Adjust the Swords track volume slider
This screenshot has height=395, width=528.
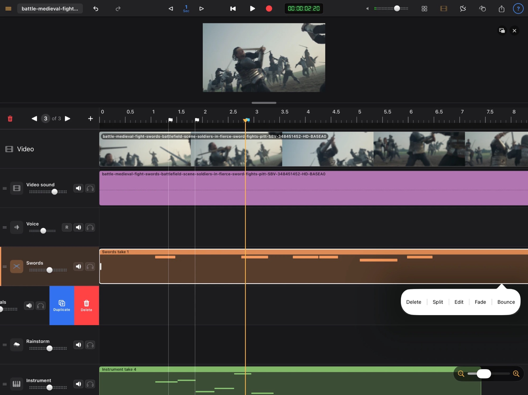click(x=48, y=270)
